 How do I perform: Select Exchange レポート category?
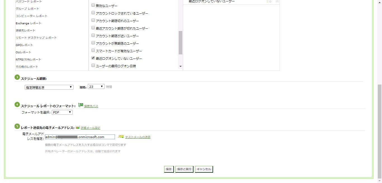[x=29, y=23]
